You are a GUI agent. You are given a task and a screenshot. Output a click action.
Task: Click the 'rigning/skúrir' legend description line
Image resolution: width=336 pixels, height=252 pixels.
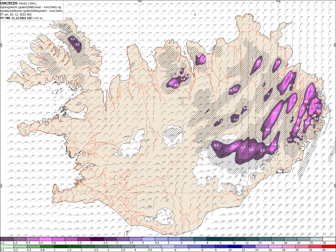[30, 7]
